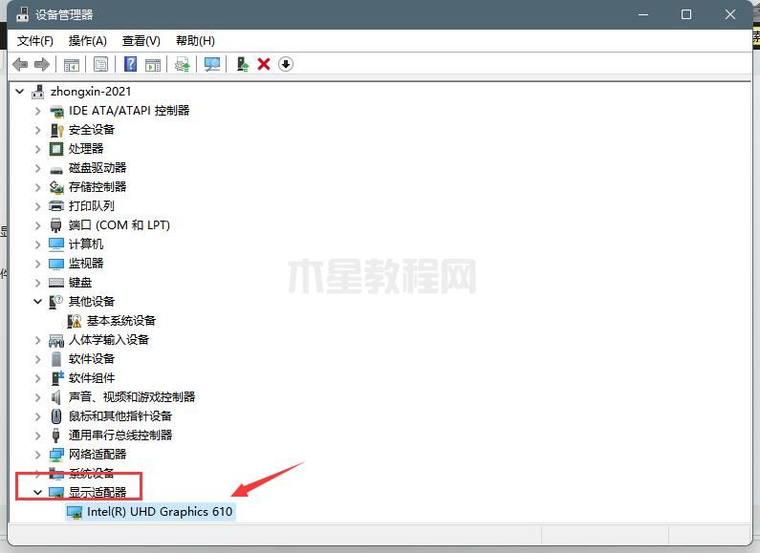Collapse the 显示适配器 category
Image resolution: width=760 pixels, height=553 pixels.
(x=38, y=493)
